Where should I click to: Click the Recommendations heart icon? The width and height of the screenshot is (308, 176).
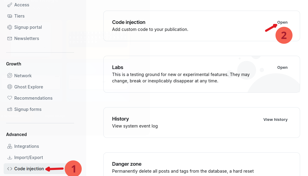(10, 98)
